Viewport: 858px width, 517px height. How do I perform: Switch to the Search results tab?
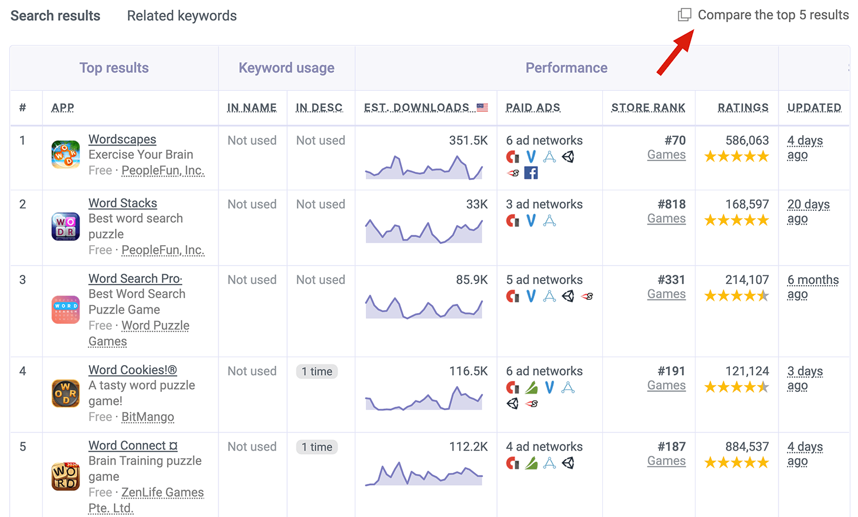pos(55,15)
